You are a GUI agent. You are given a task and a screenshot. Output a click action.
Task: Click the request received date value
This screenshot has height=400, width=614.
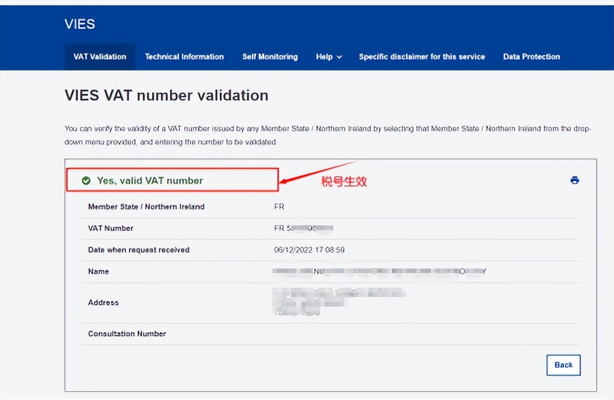point(309,250)
